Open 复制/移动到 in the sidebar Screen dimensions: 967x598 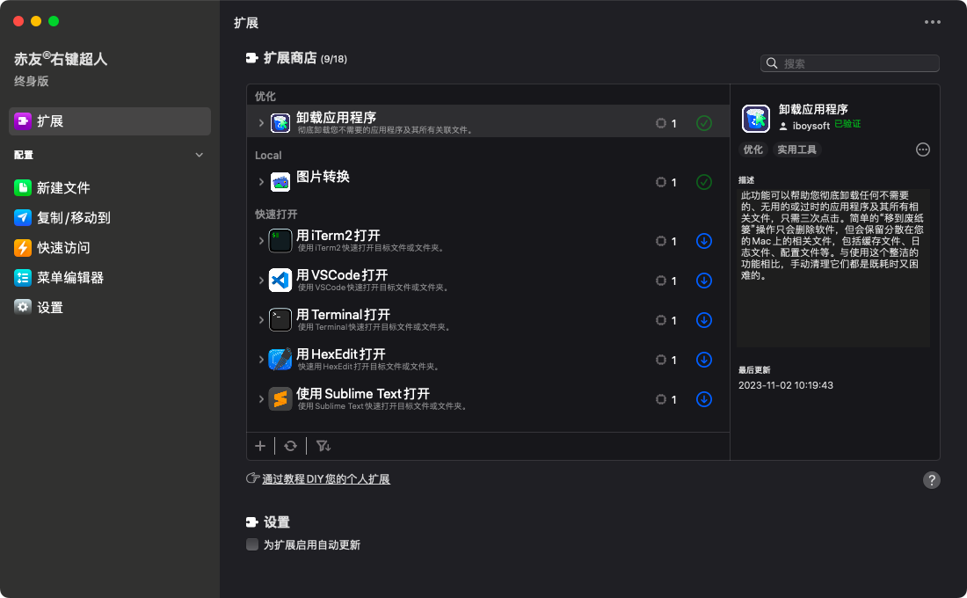[62, 218]
